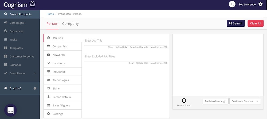
Task: Click the Person Details silhouette icon
Action: click(x=49, y=97)
